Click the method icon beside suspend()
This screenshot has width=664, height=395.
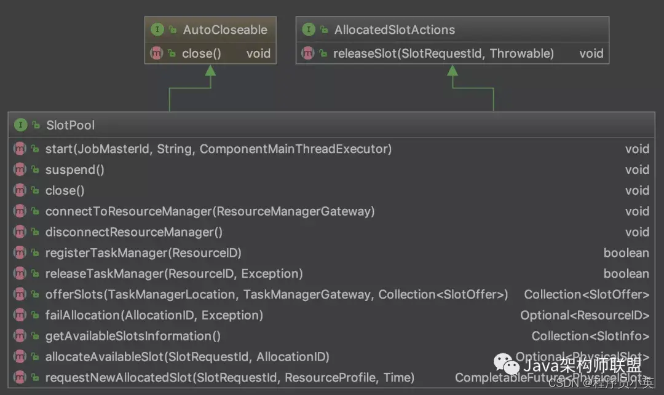(20, 169)
